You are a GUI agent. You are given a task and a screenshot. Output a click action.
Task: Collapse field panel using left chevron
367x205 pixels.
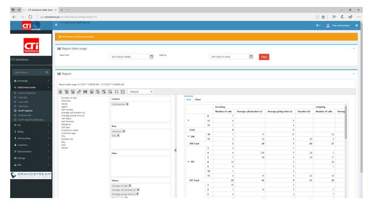(x=175, y=150)
